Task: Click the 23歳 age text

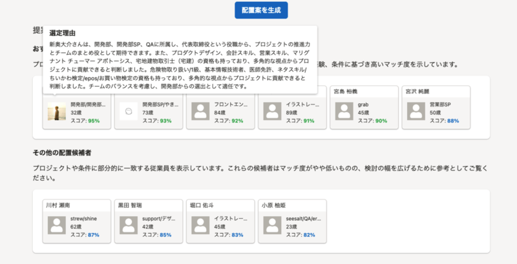Action: pyautogui.click(x=291, y=227)
